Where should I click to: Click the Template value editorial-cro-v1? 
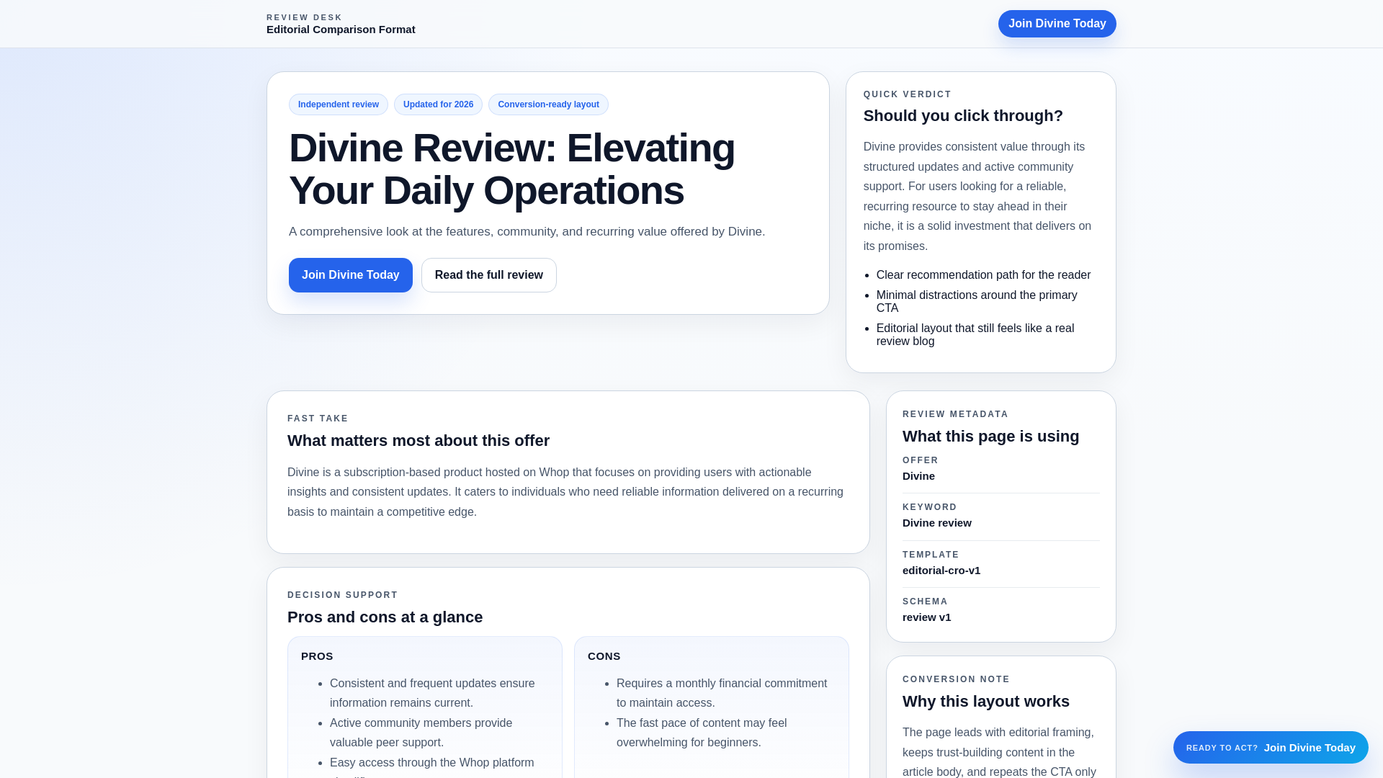point(941,571)
